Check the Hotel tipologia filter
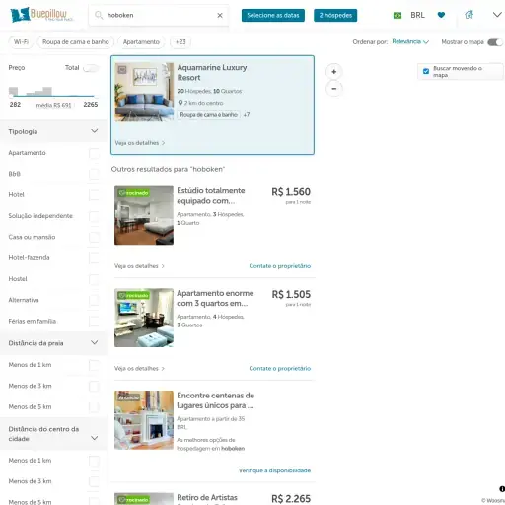 pos(94,195)
